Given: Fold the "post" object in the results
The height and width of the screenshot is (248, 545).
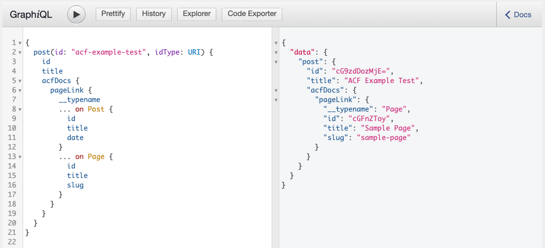Looking at the screenshot, I should tap(276, 62).
